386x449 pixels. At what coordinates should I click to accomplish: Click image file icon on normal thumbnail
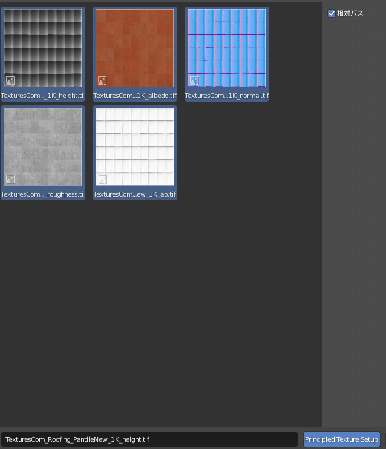[x=194, y=80]
